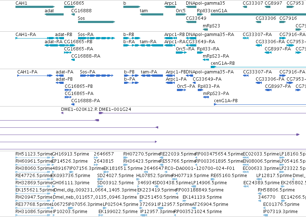Select the Sos-RA transcript exon glyph
Viewport: 306px width, 217px height.
pos(96,38)
